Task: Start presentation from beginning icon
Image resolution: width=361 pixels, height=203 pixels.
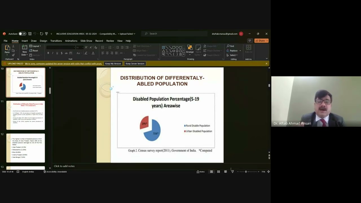Action: point(46,34)
